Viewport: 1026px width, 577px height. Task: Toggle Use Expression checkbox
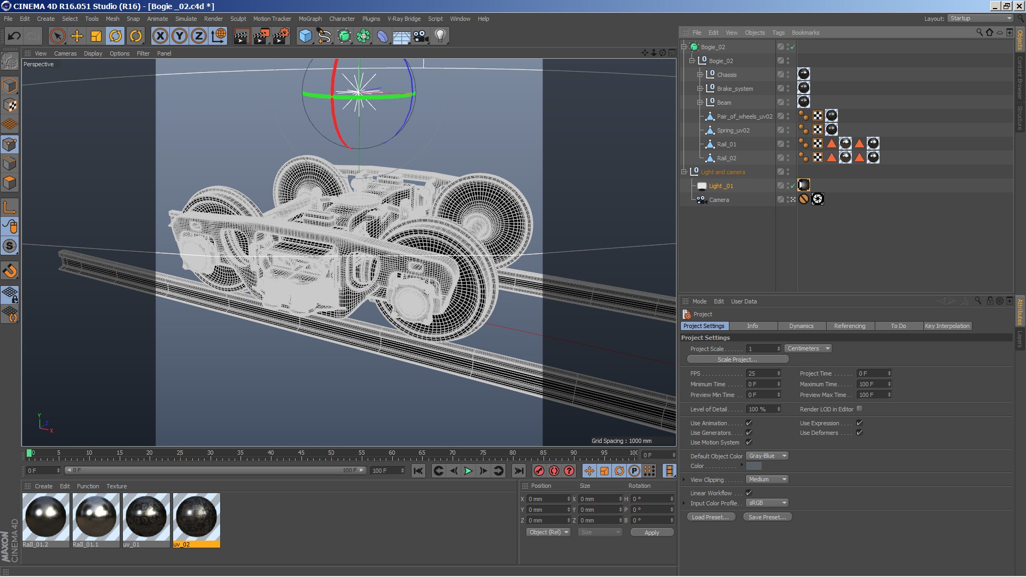coord(859,423)
